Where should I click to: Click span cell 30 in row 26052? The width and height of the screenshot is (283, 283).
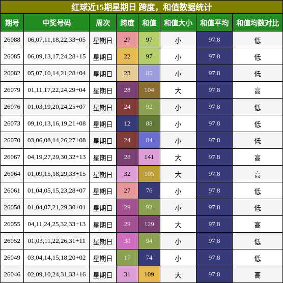[x=127, y=241]
